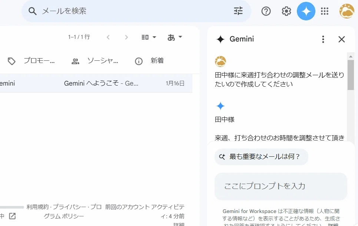Open the プライバシー link

[69, 207]
